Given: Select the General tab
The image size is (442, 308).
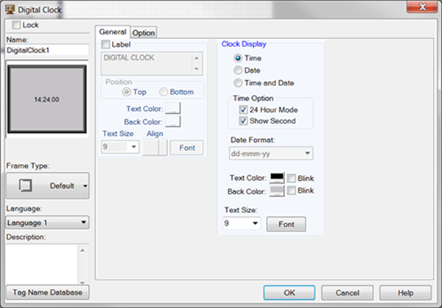Looking at the screenshot, I should click(112, 32).
